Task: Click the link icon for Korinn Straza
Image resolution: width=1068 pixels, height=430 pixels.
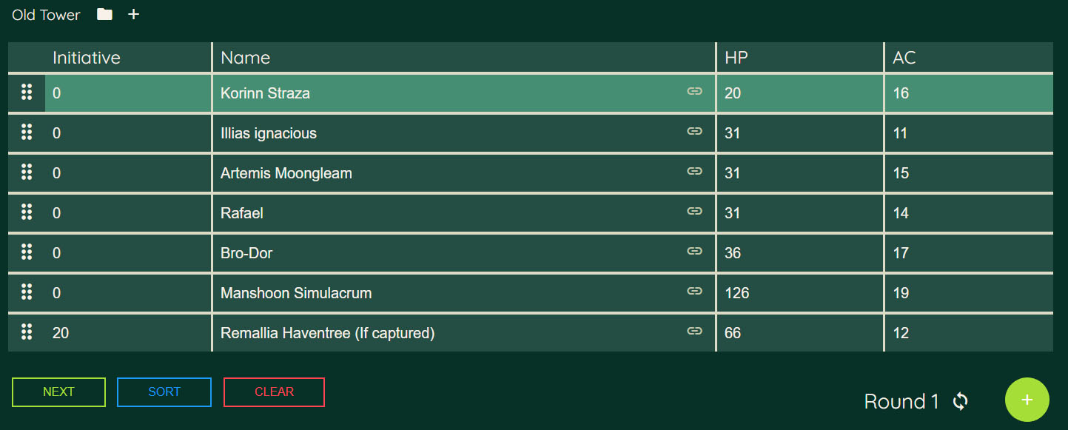Action: pos(694,91)
